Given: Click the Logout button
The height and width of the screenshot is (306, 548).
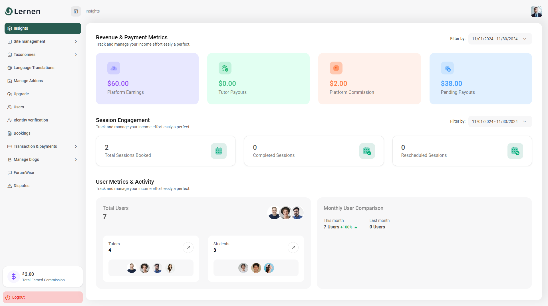Looking at the screenshot, I should coord(43,297).
